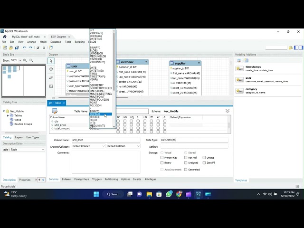Click second icon in Modeling Additions toolbar
Image resolution: width=304 pixels, height=228 pixels.
(247, 61)
